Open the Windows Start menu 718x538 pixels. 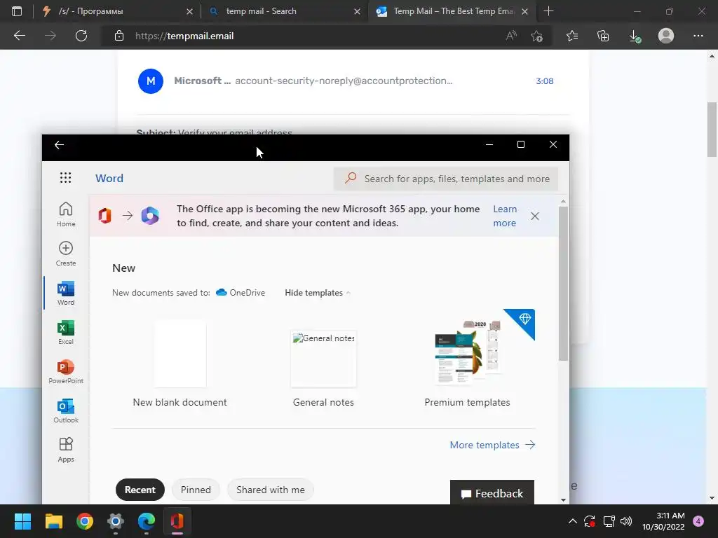pos(22,521)
